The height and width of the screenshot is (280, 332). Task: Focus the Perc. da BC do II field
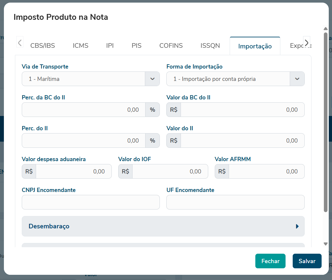point(83,110)
